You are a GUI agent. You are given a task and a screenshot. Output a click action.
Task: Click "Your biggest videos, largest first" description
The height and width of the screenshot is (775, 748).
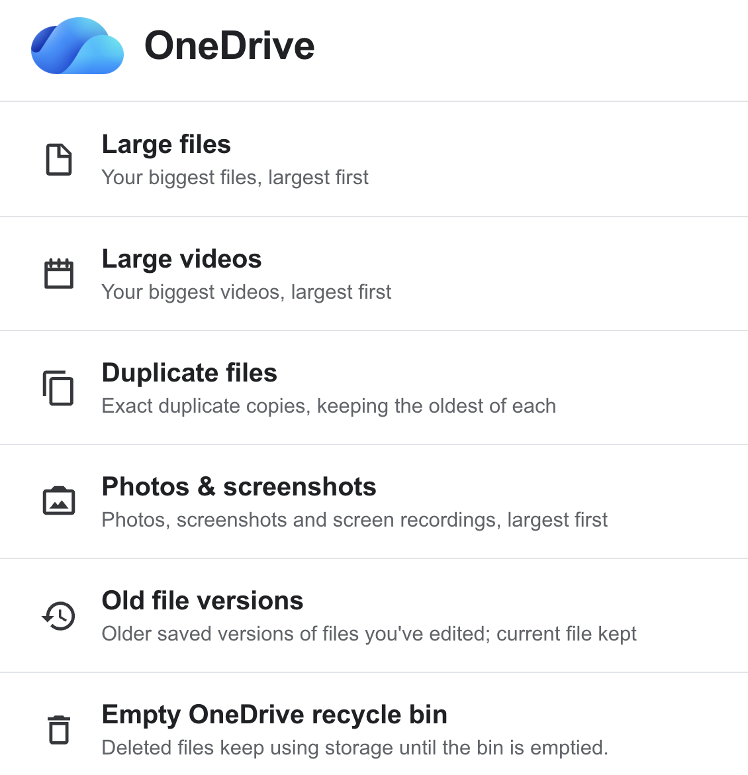tap(246, 292)
